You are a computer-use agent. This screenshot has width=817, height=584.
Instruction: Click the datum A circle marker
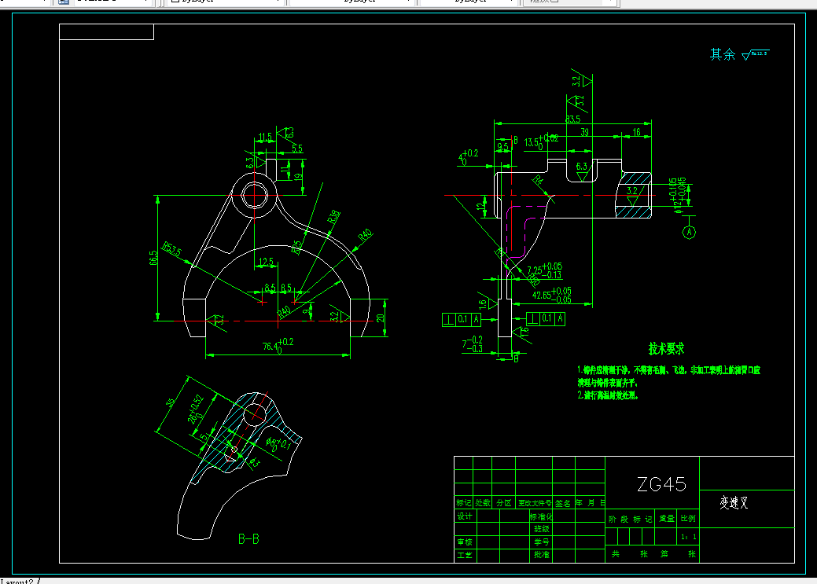689,233
